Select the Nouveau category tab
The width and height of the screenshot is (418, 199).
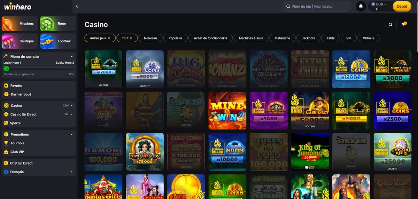point(150,38)
